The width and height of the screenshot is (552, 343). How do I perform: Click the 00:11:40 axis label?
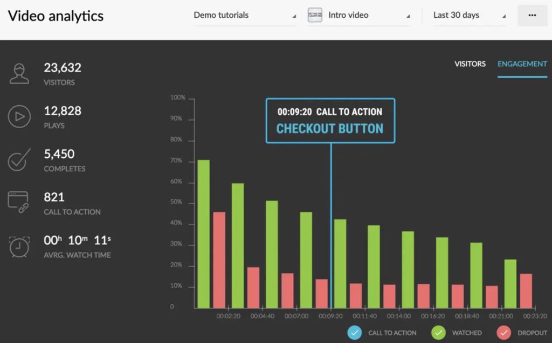[x=365, y=316]
